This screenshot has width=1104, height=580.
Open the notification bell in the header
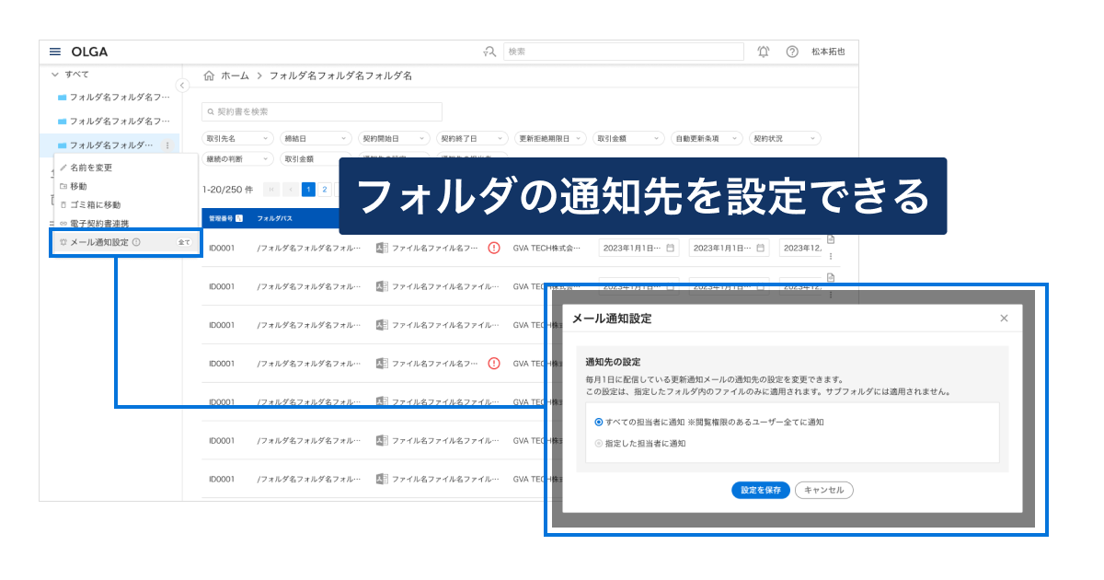click(764, 52)
